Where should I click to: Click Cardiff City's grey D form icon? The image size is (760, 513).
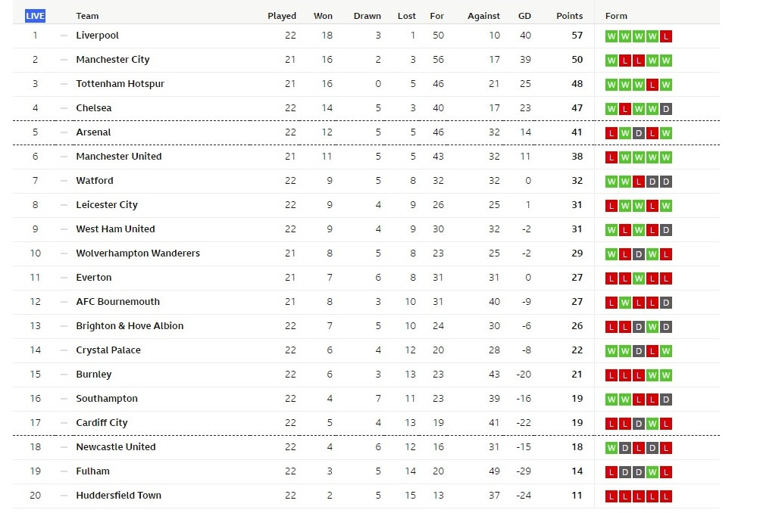(x=639, y=424)
